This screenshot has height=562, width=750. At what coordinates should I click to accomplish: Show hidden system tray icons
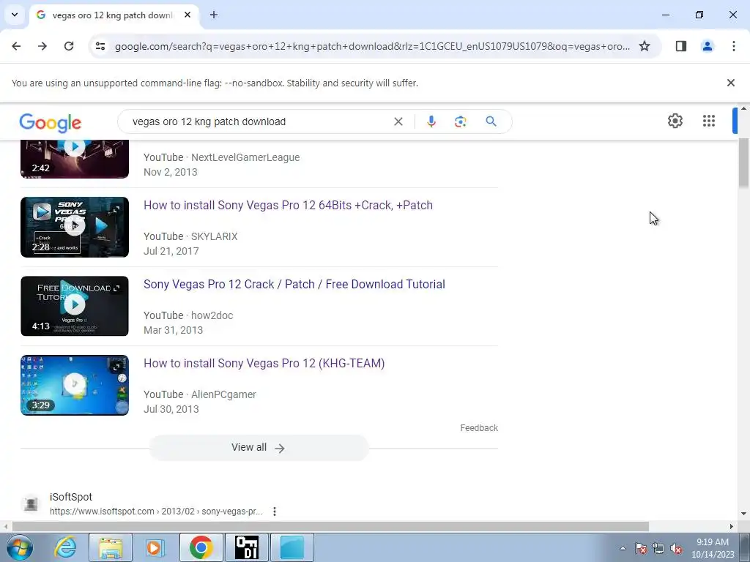click(623, 548)
